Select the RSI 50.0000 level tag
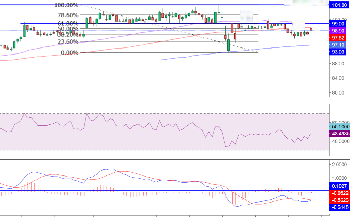The image size is (350, 218). (339, 127)
